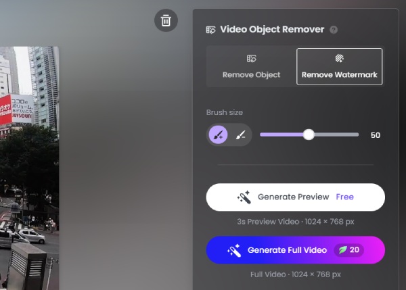The height and width of the screenshot is (290, 406).
Task: Open help question mark beside Video Object Remover
Action: click(x=334, y=30)
